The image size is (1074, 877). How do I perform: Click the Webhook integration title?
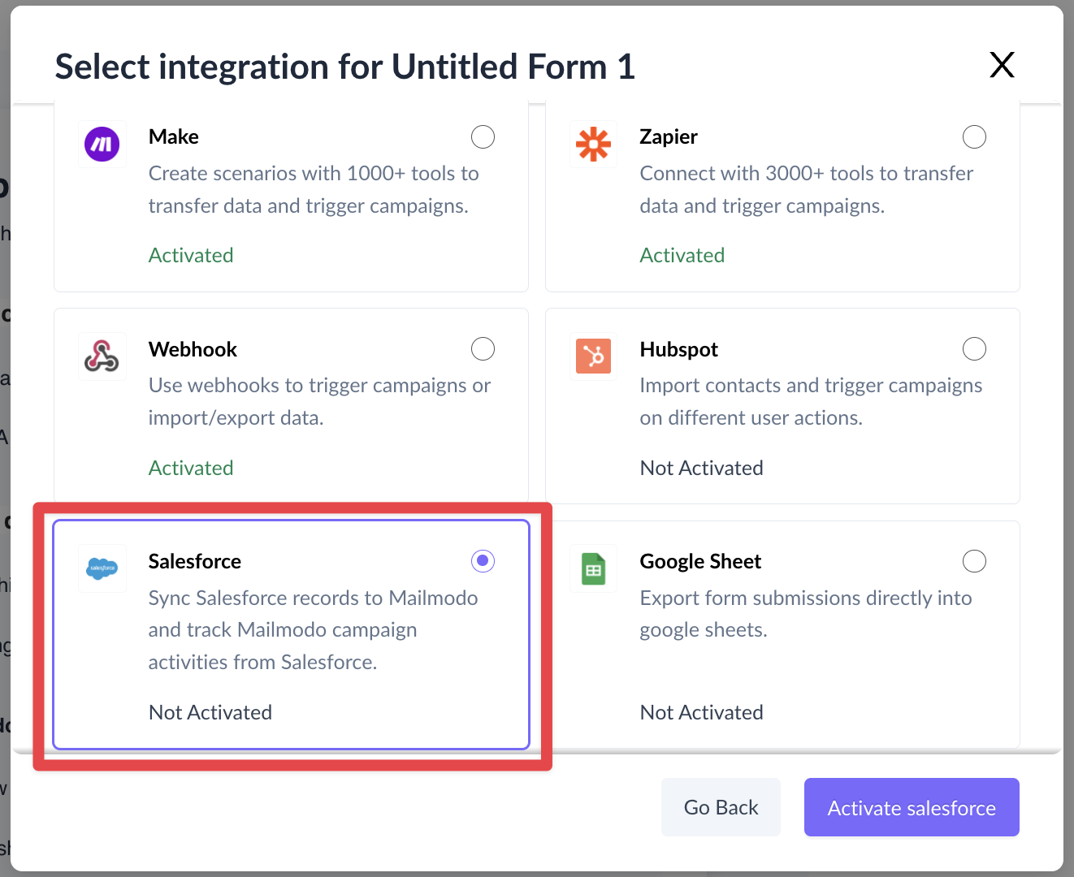tap(193, 349)
